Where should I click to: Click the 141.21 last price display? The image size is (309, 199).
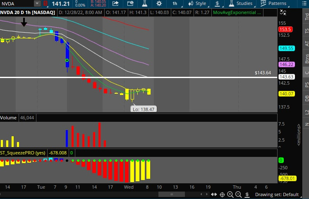tap(61, 4)
